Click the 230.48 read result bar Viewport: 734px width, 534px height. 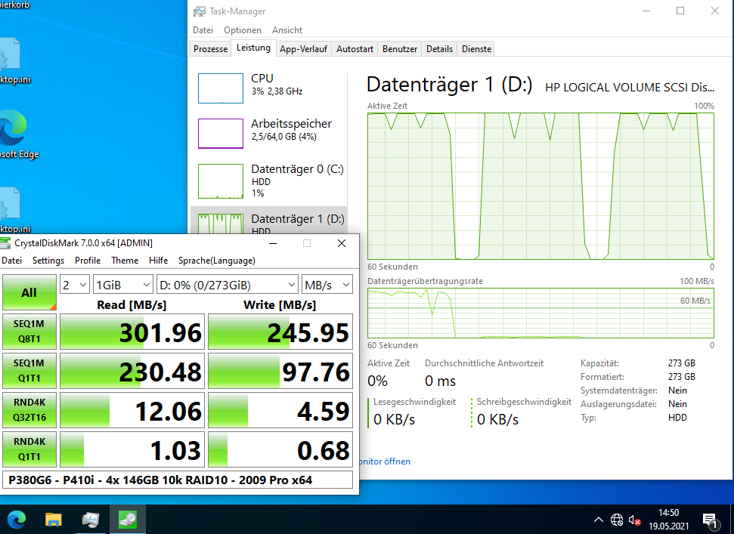pyautogui.click(x=132, y=371)
